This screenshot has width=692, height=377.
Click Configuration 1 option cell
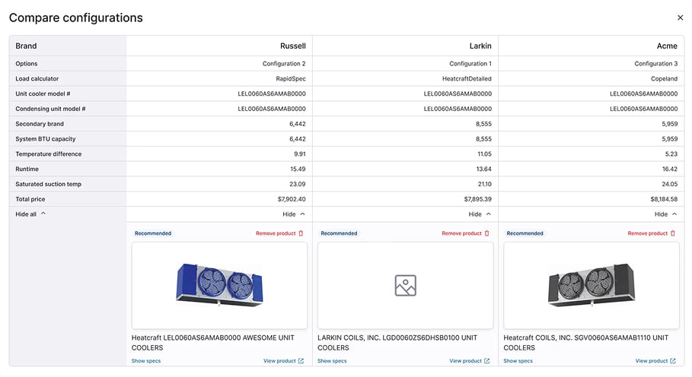[x=470, y=63]
